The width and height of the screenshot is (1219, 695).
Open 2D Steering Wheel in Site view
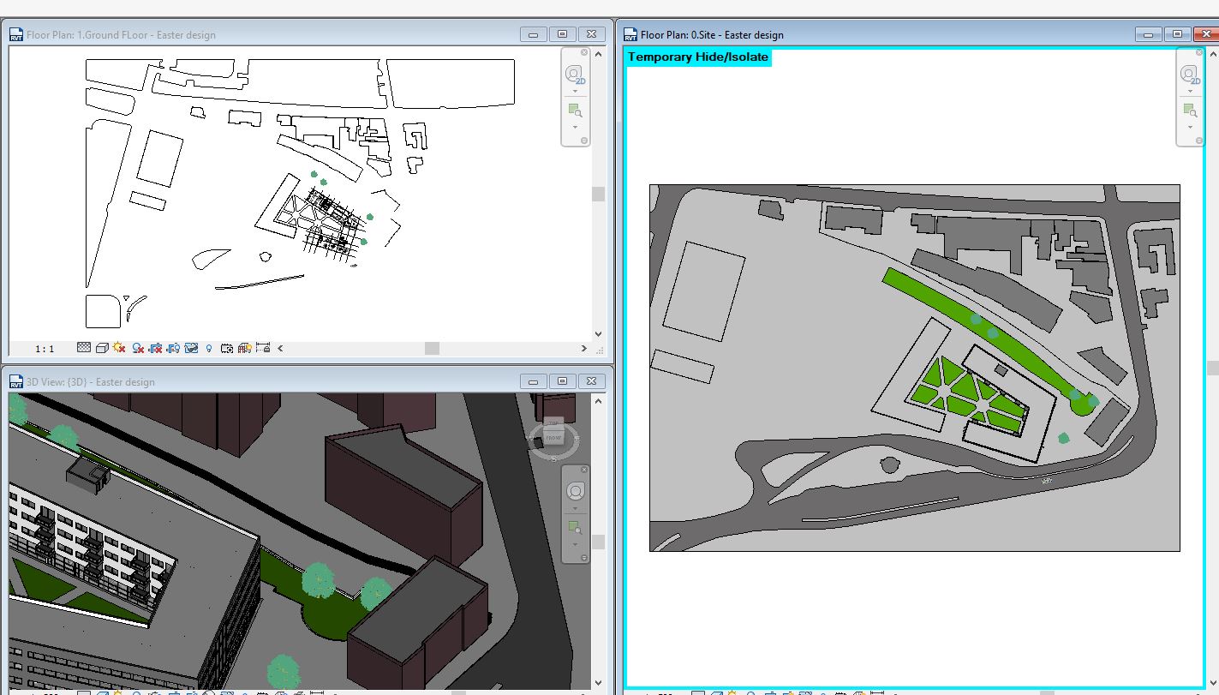(1190, 75)
